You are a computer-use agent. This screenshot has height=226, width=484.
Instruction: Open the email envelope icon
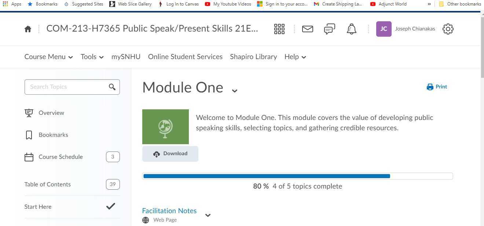pos(308,29)
